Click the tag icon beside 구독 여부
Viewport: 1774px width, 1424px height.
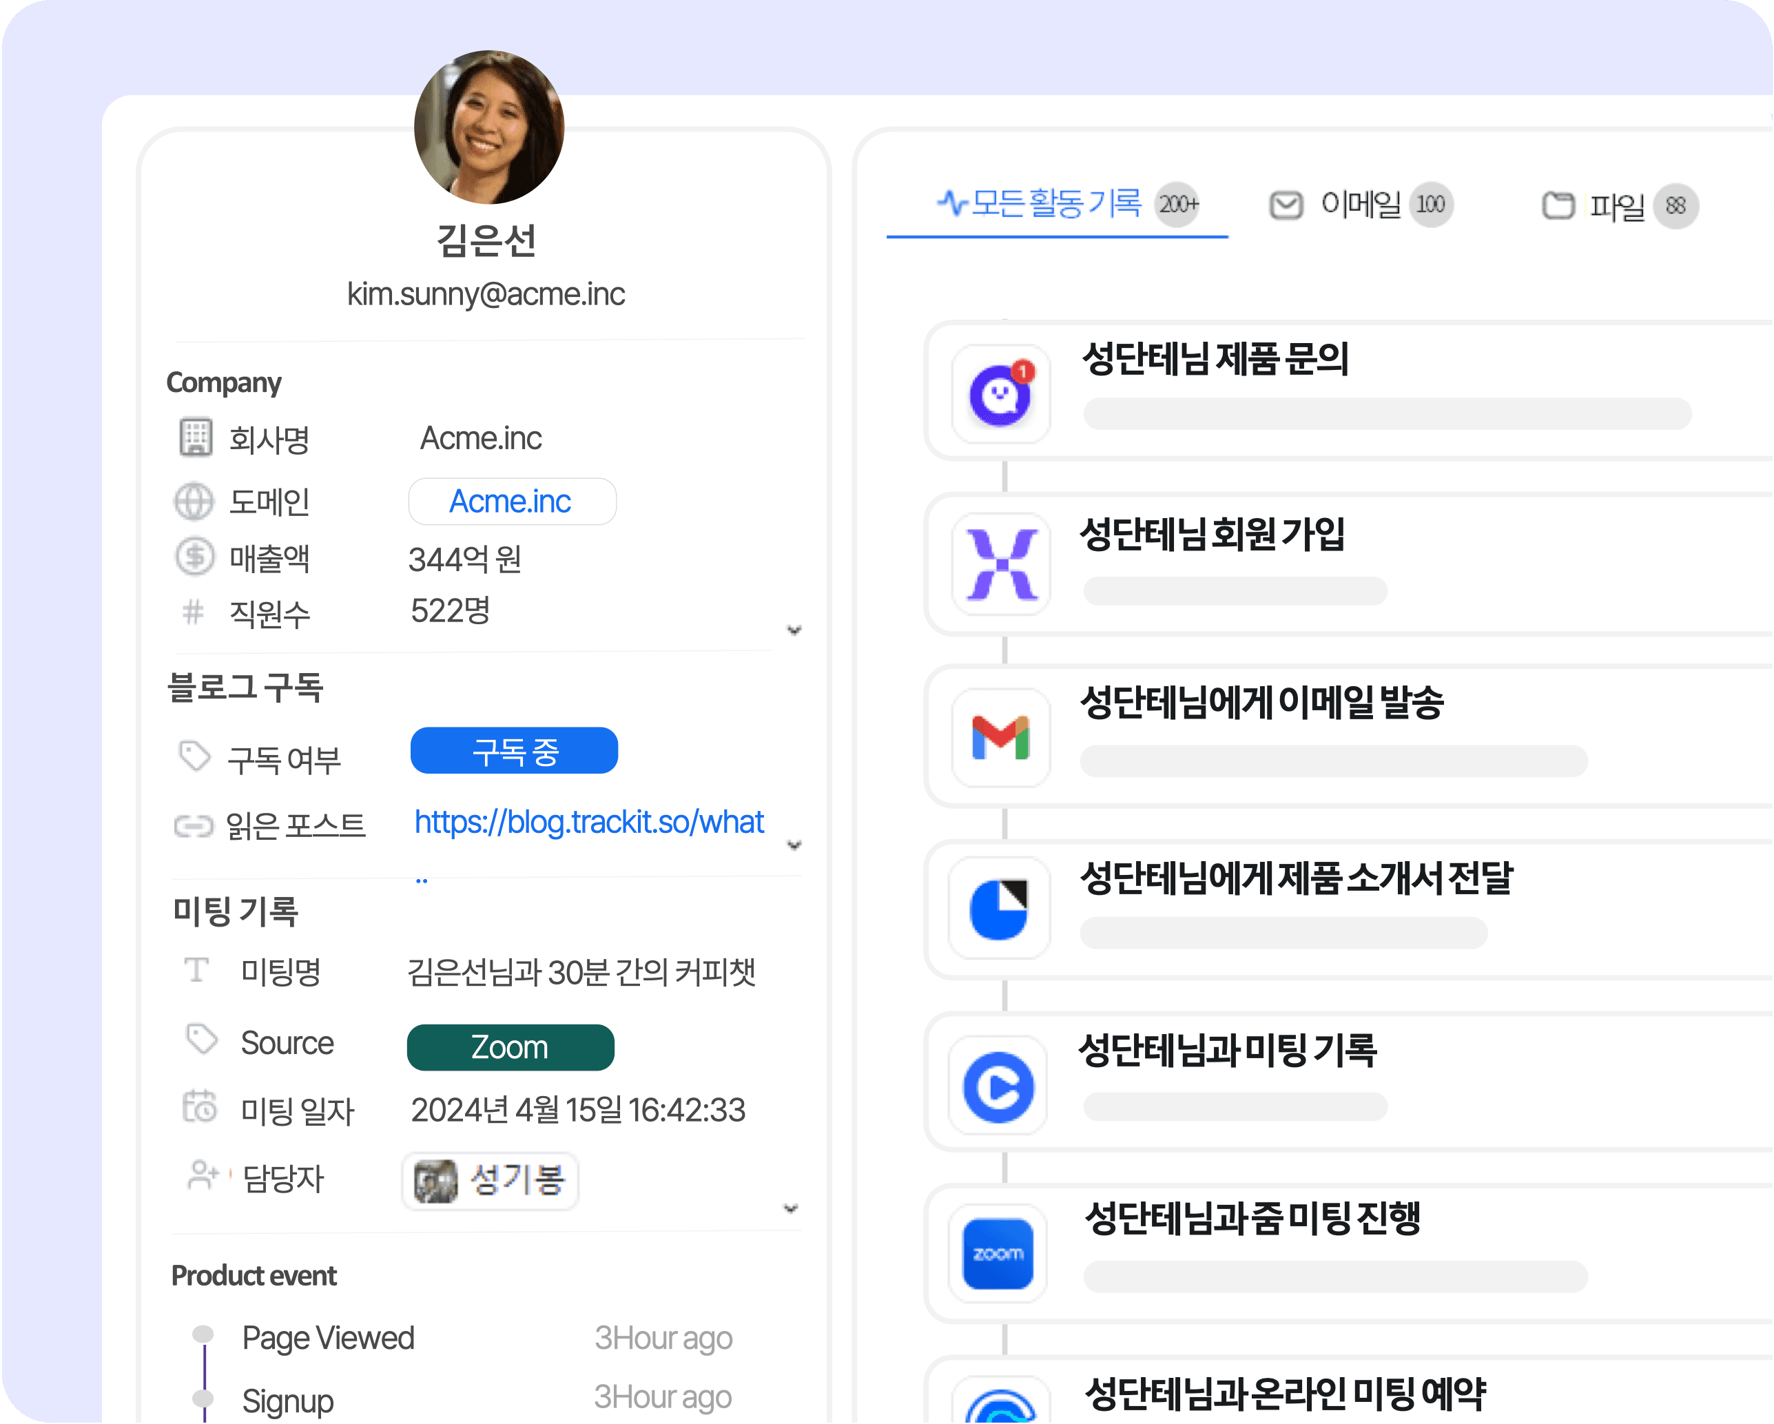(x=194, y=756)
